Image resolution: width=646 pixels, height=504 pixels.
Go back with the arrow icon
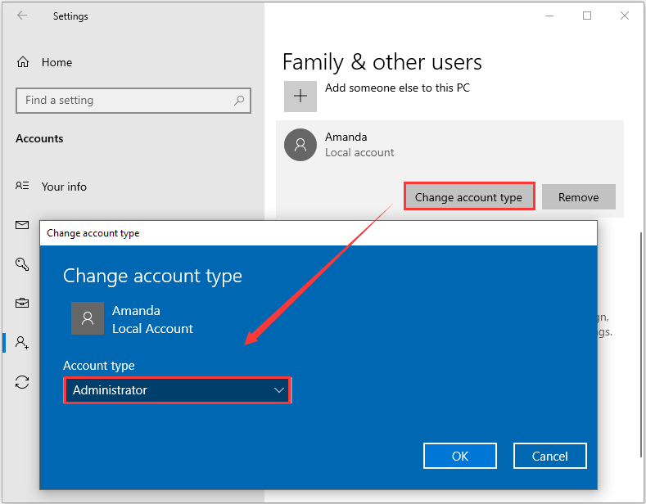pos(22,16)
